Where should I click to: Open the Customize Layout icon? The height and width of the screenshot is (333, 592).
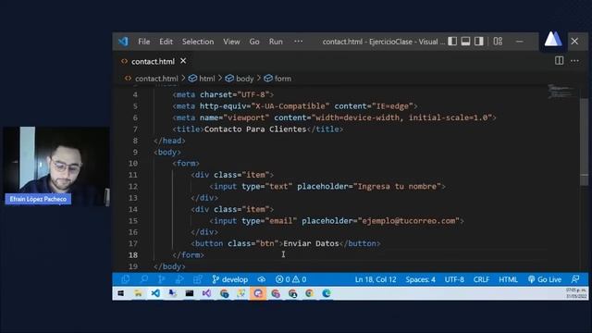[498, 41]
